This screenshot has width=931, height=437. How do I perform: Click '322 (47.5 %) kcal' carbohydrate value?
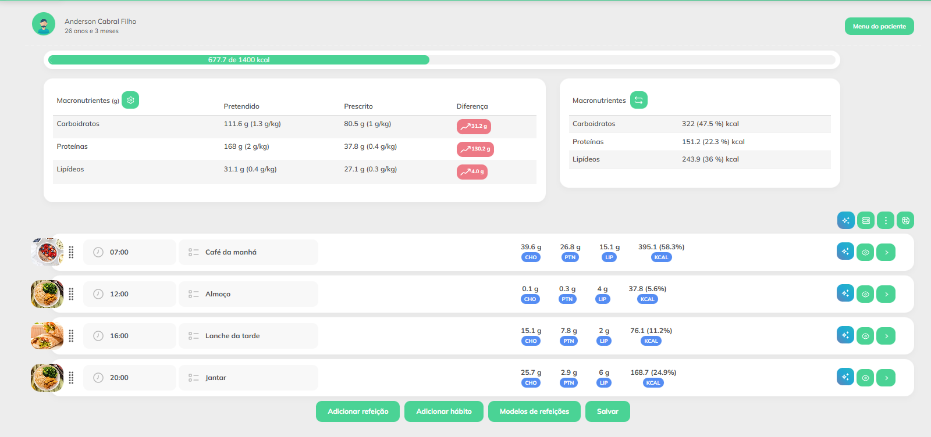pos(710,124)
